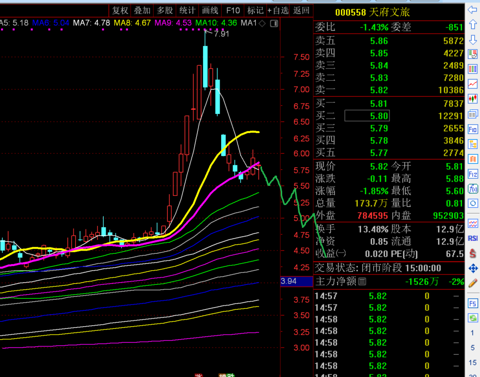Select the blue four-way move arrows icon
480x377 pixels.
[x=473, y=269]
